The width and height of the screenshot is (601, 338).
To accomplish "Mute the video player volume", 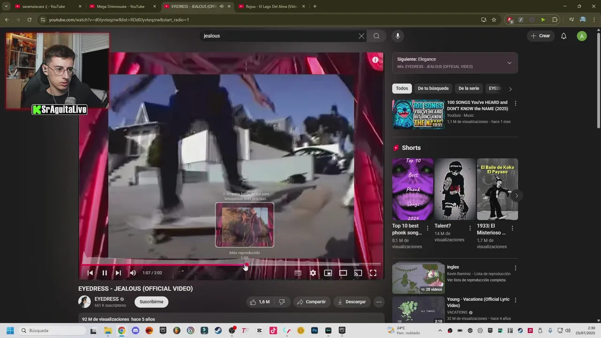I will (x=133, y=273).
